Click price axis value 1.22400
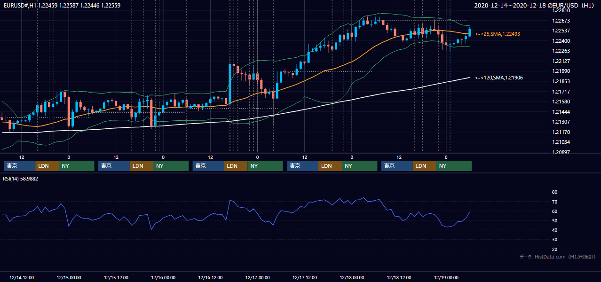Viewport: 601px width, 282px height. point(561,41)
